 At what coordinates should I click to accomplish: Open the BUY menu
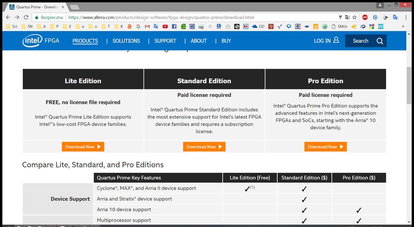(x=226, y=41)
